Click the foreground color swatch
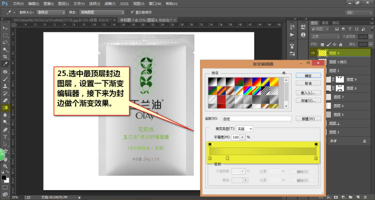The width and height of the screenshot is (375, 200). pos(4,177)
